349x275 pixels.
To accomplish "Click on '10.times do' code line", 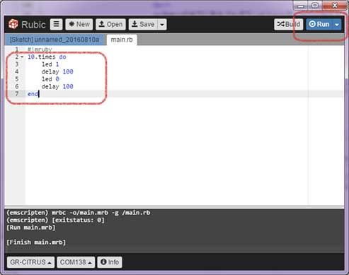I will tap(47, 57).
